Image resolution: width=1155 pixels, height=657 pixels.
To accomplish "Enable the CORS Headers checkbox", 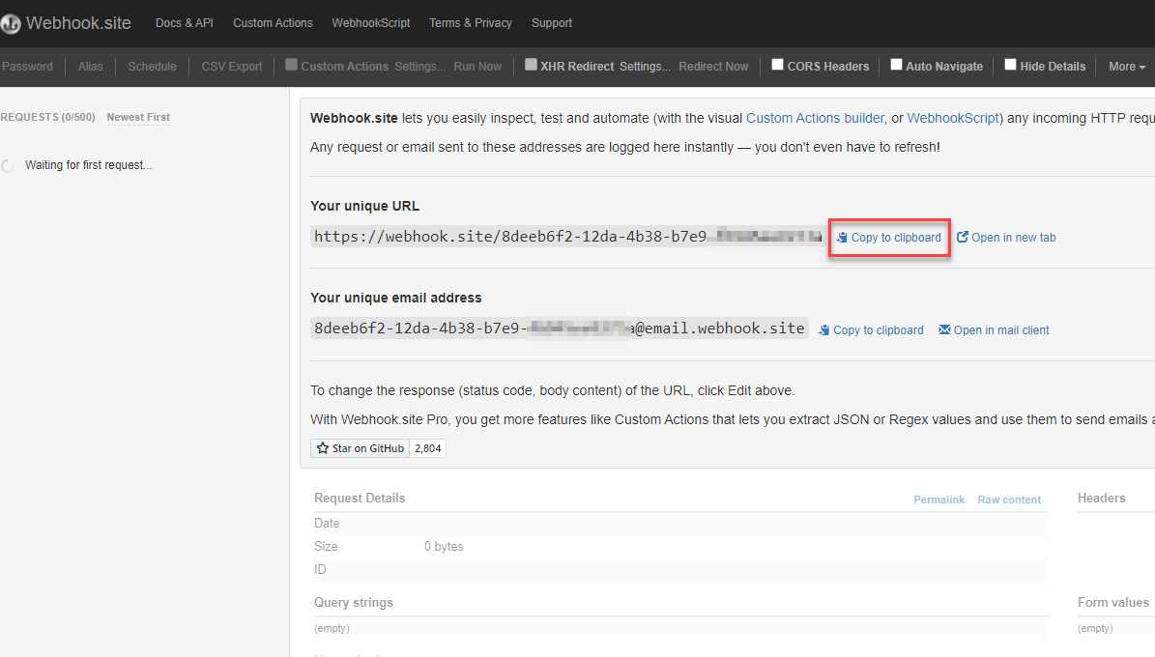I will coord(777,65).
